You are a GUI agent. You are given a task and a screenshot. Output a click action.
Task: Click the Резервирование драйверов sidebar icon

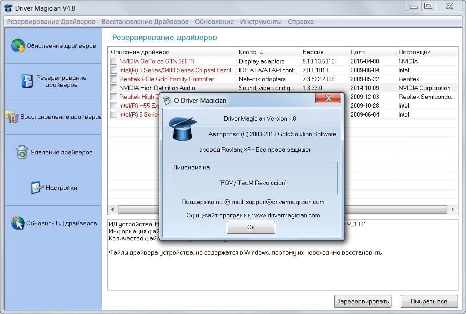(x=27, y=81)
